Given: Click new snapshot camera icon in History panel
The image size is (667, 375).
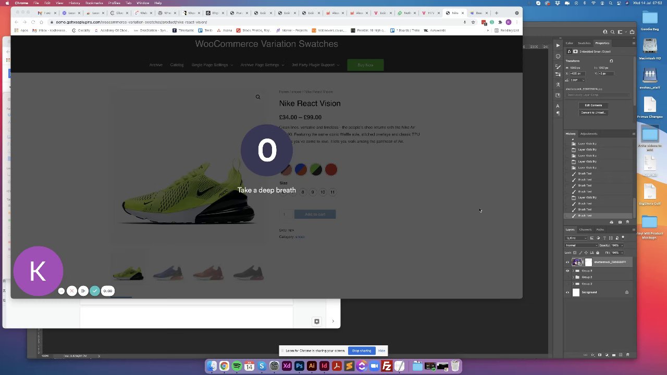Looking at the screenshot, I should pos(620,222).
